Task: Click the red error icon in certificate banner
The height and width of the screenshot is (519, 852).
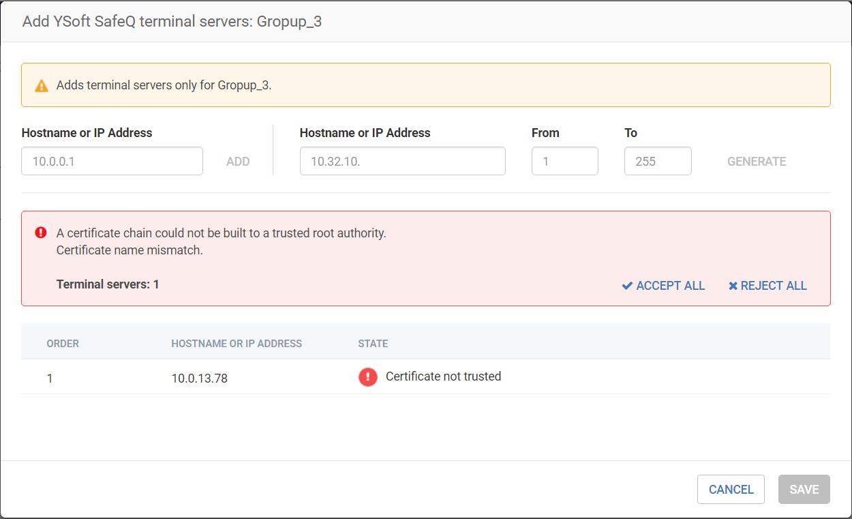Action: point(41,233)
